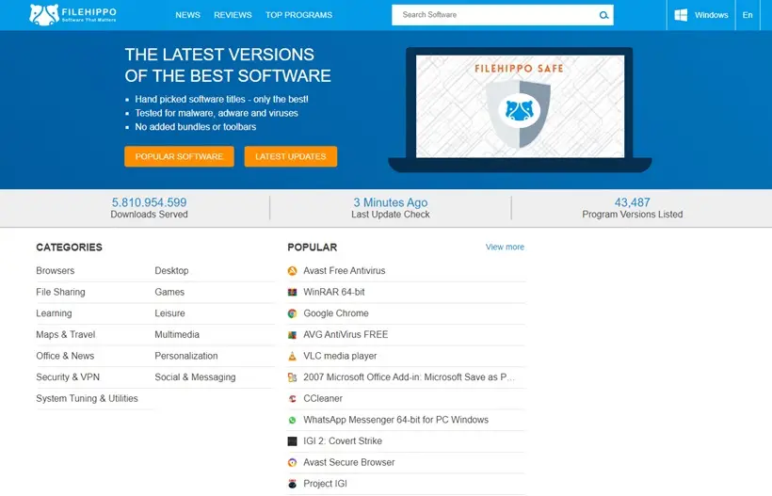Viewport: 772px width, 496px height.
Task: Open the En language selector
Action: click(x=748, y=15)
